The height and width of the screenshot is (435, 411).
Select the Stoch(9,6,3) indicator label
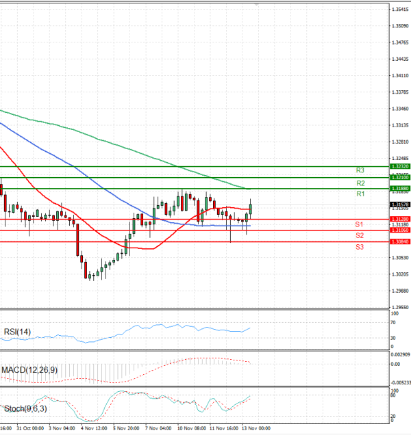coord(25,408)
